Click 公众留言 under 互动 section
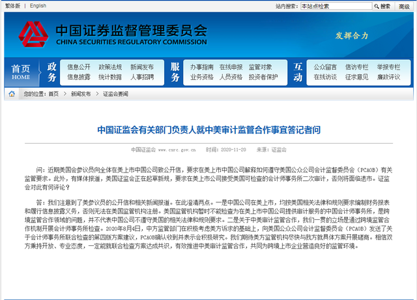The image size is (417, 300). tap(325, 66)
